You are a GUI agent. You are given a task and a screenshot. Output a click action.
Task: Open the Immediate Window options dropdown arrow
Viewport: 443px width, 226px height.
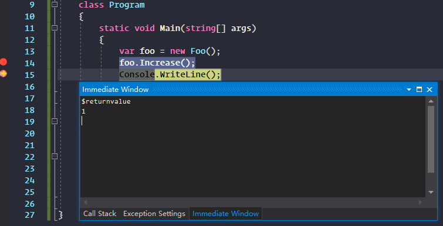click(x=409, y=90)
